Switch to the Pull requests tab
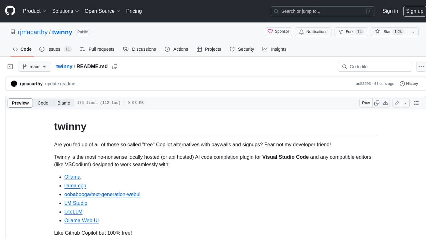The height and width of the screenshot is (239, 426). click(97, 49)
